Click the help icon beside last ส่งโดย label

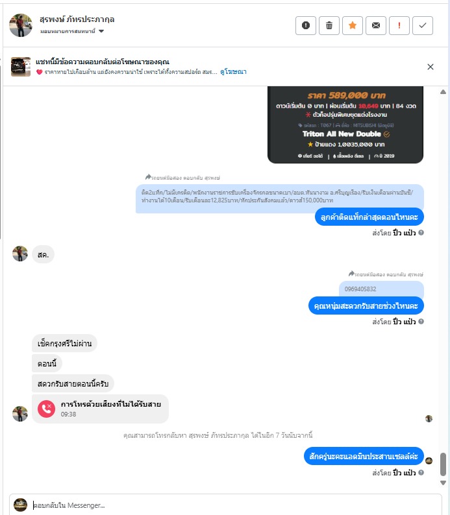coord(421,472)
